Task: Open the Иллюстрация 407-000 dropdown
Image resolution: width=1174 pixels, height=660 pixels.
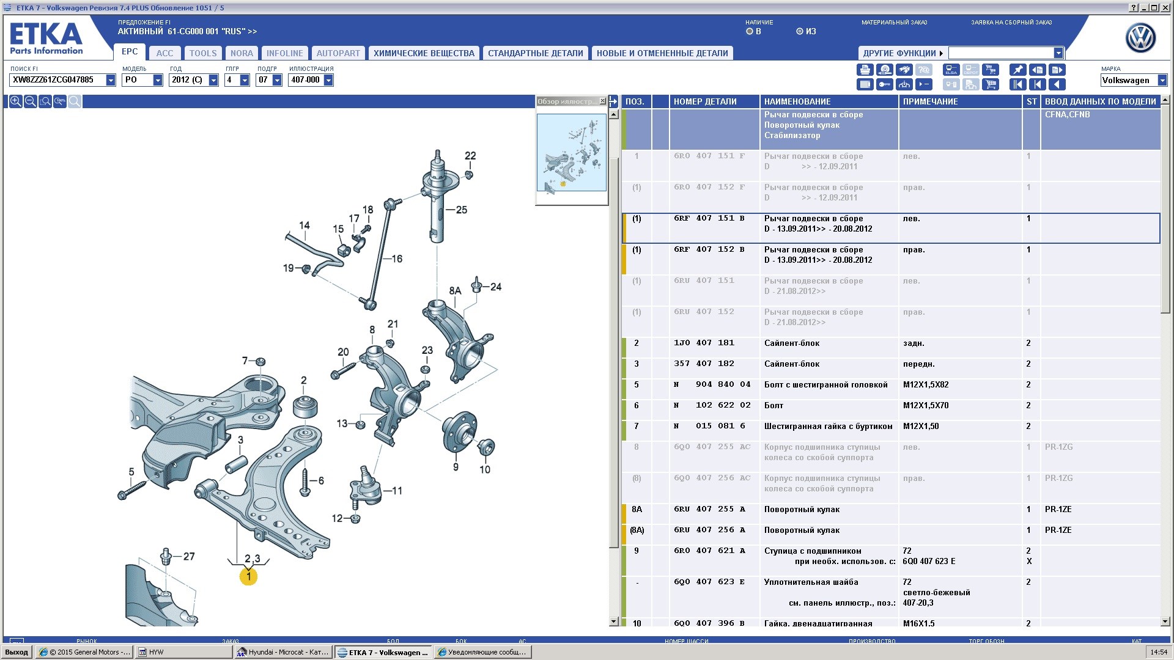Action: point(328,80)
